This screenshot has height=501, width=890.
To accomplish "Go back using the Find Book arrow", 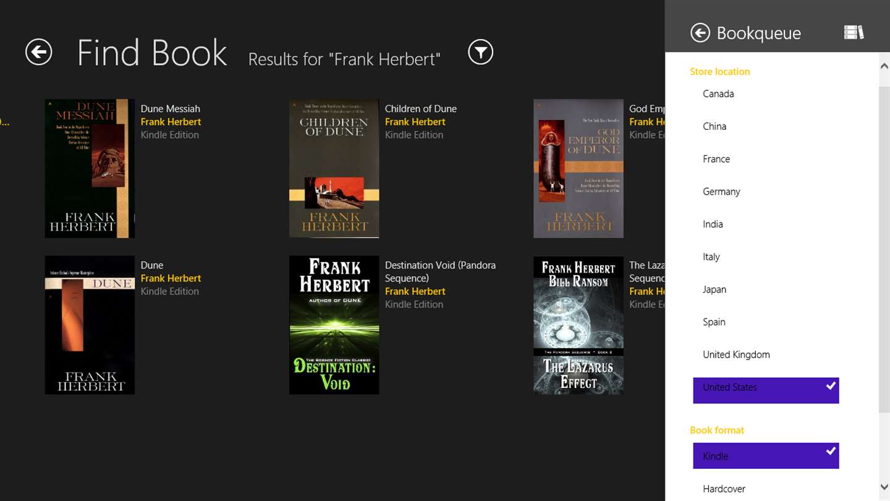I will coord(38,52).
